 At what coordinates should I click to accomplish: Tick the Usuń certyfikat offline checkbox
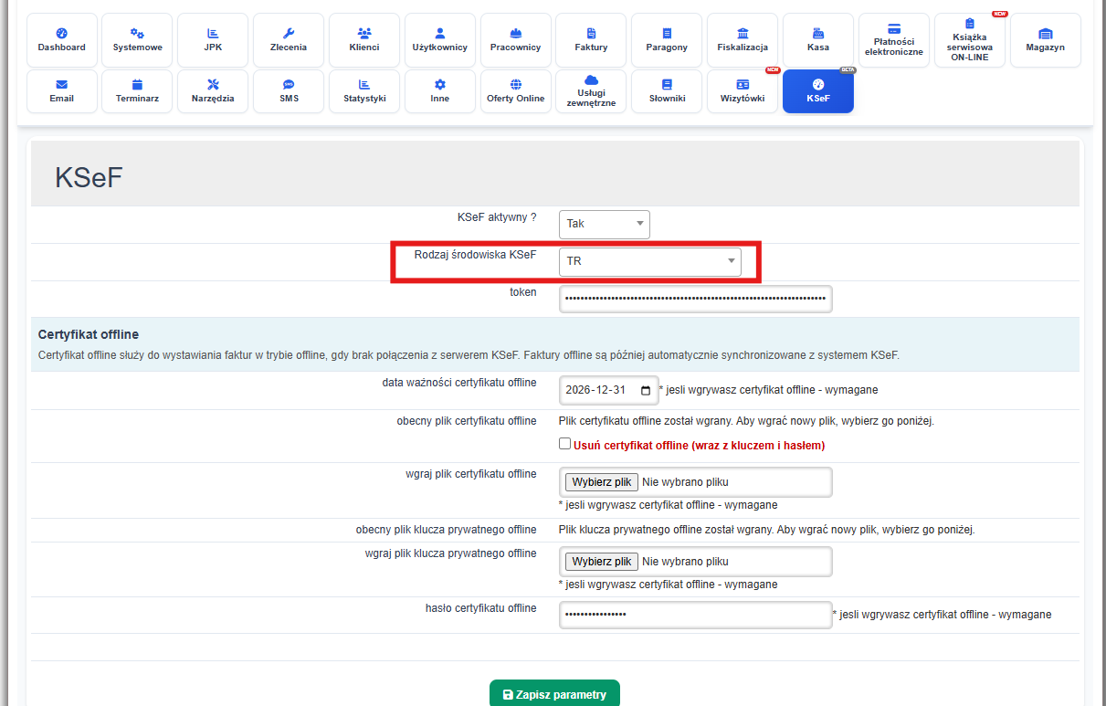coord(565,445)
